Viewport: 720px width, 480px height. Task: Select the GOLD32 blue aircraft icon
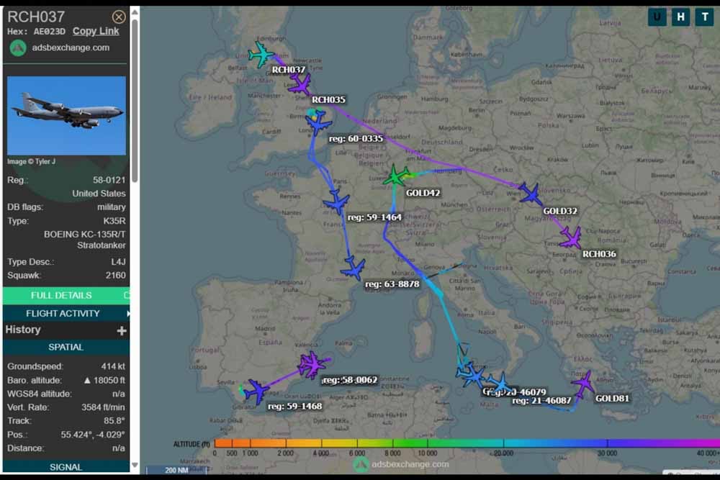point(530,194)
